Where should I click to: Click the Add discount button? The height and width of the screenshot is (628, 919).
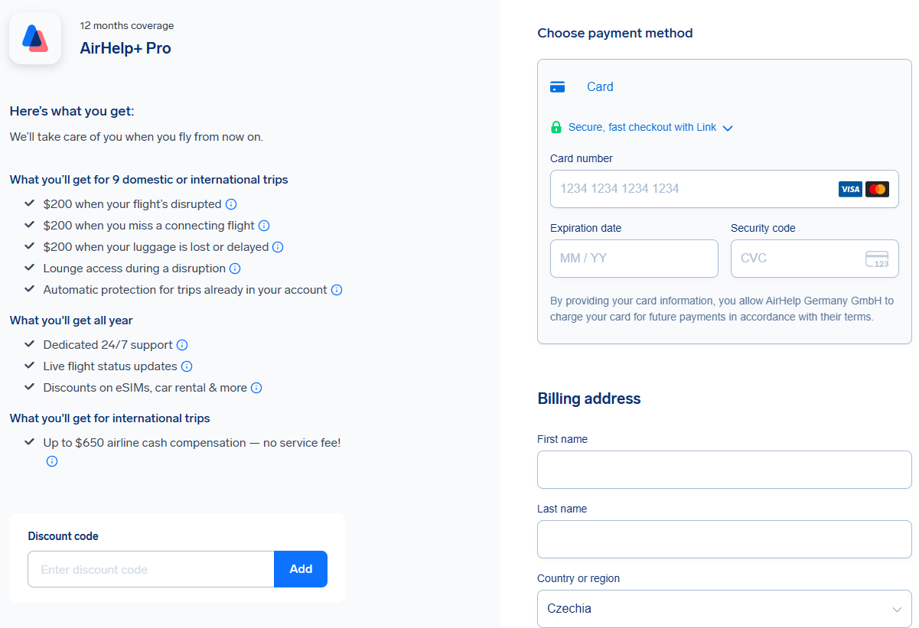click(301, 569)
